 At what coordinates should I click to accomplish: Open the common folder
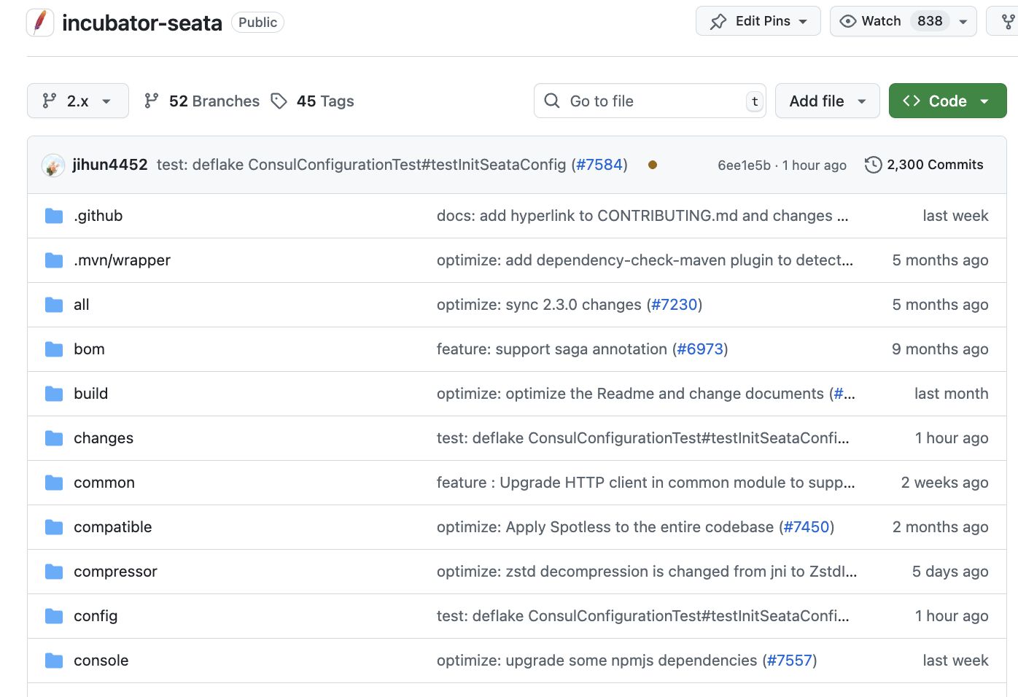(104, 483)
